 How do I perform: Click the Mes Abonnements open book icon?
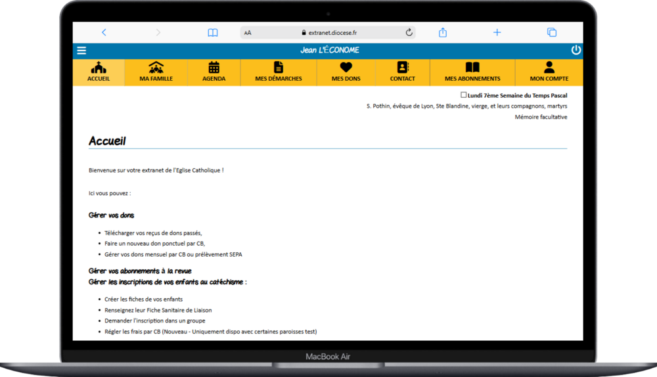(x=472, y=68)
